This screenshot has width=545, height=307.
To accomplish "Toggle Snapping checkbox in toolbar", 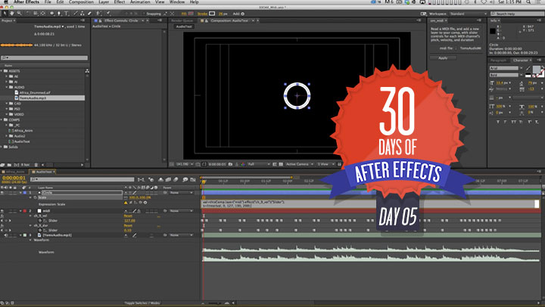I will click(144, 14).
